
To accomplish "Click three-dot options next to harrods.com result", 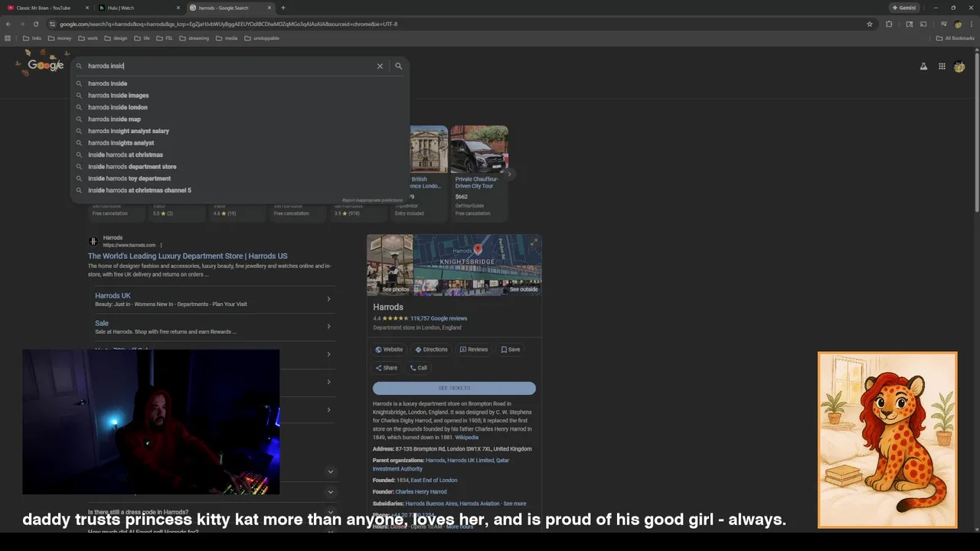I will tap(161, 246).
